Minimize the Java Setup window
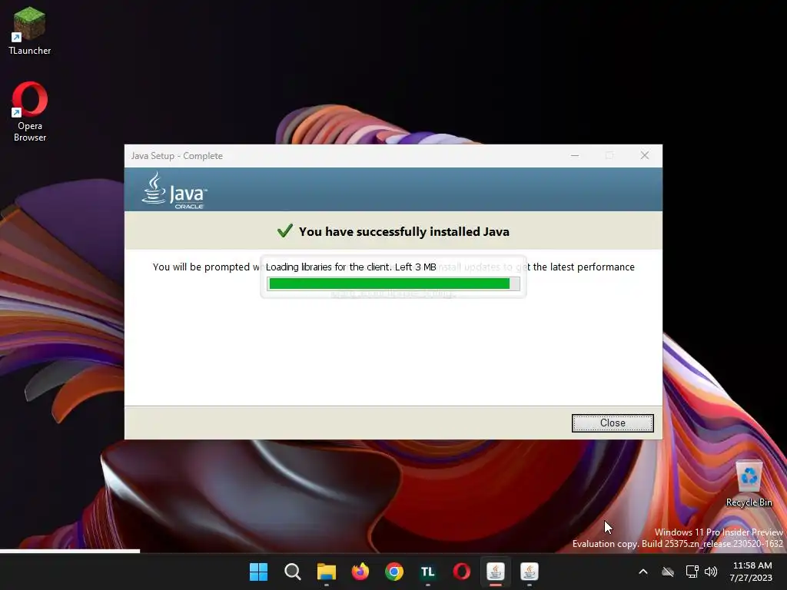The height and width of the screenshot is (590, 787). pyautogui.click(x=575, y=155)
